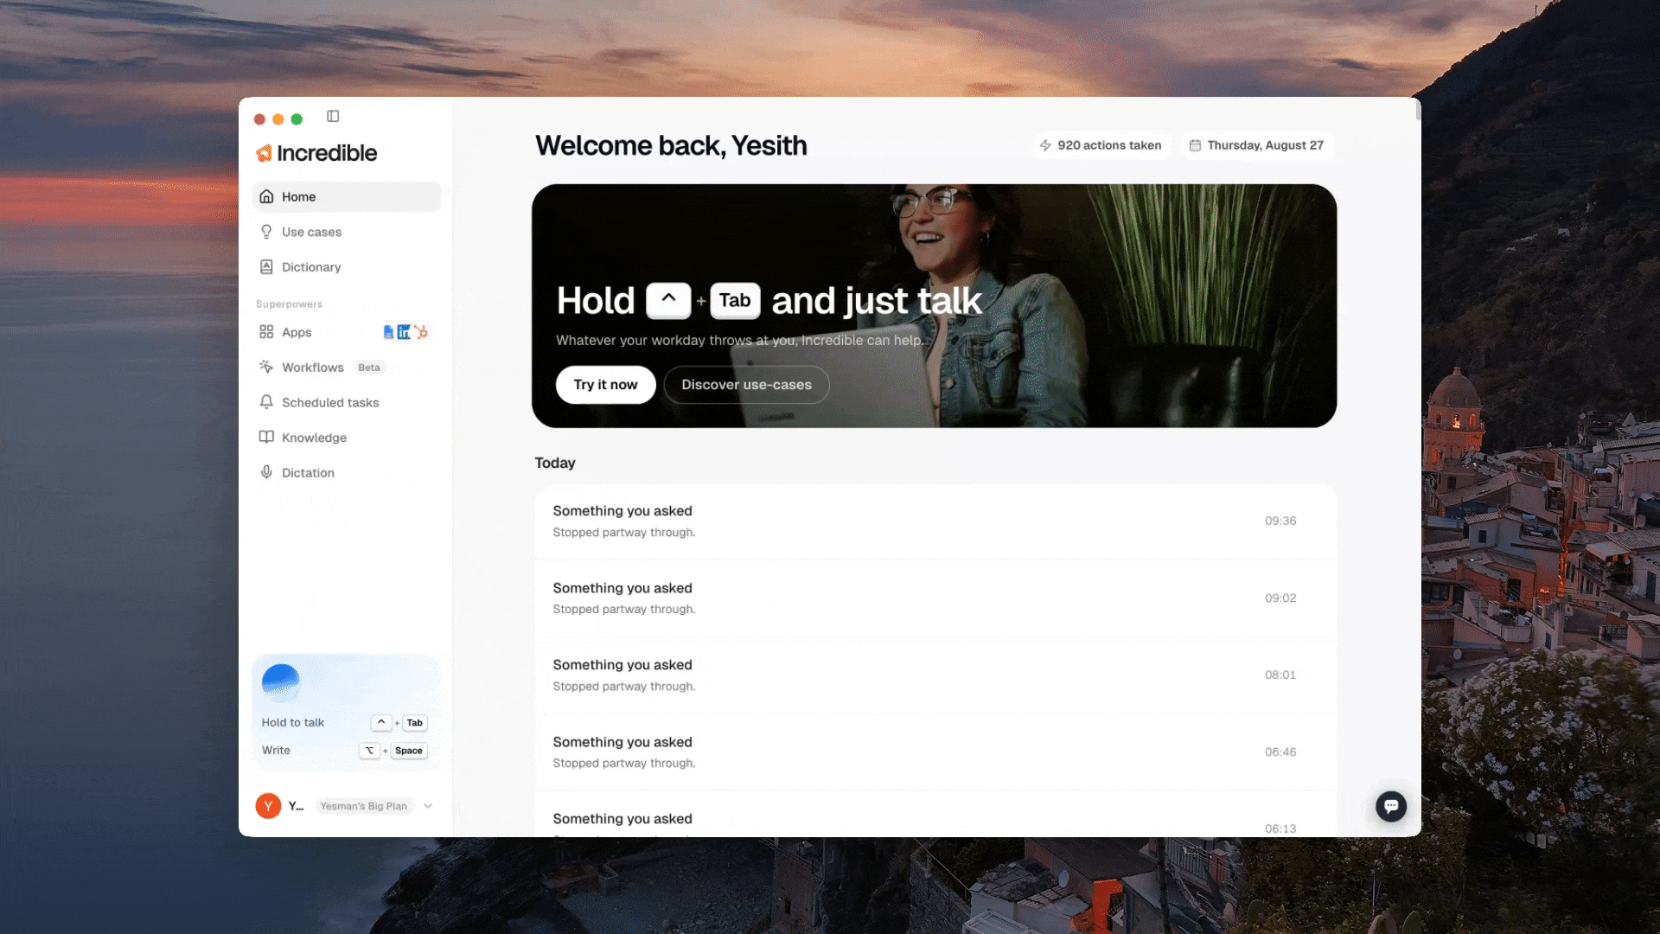Open the 06:13 Something you asked entry
This screenshot has width=1660, height=934.
[935, 815]
